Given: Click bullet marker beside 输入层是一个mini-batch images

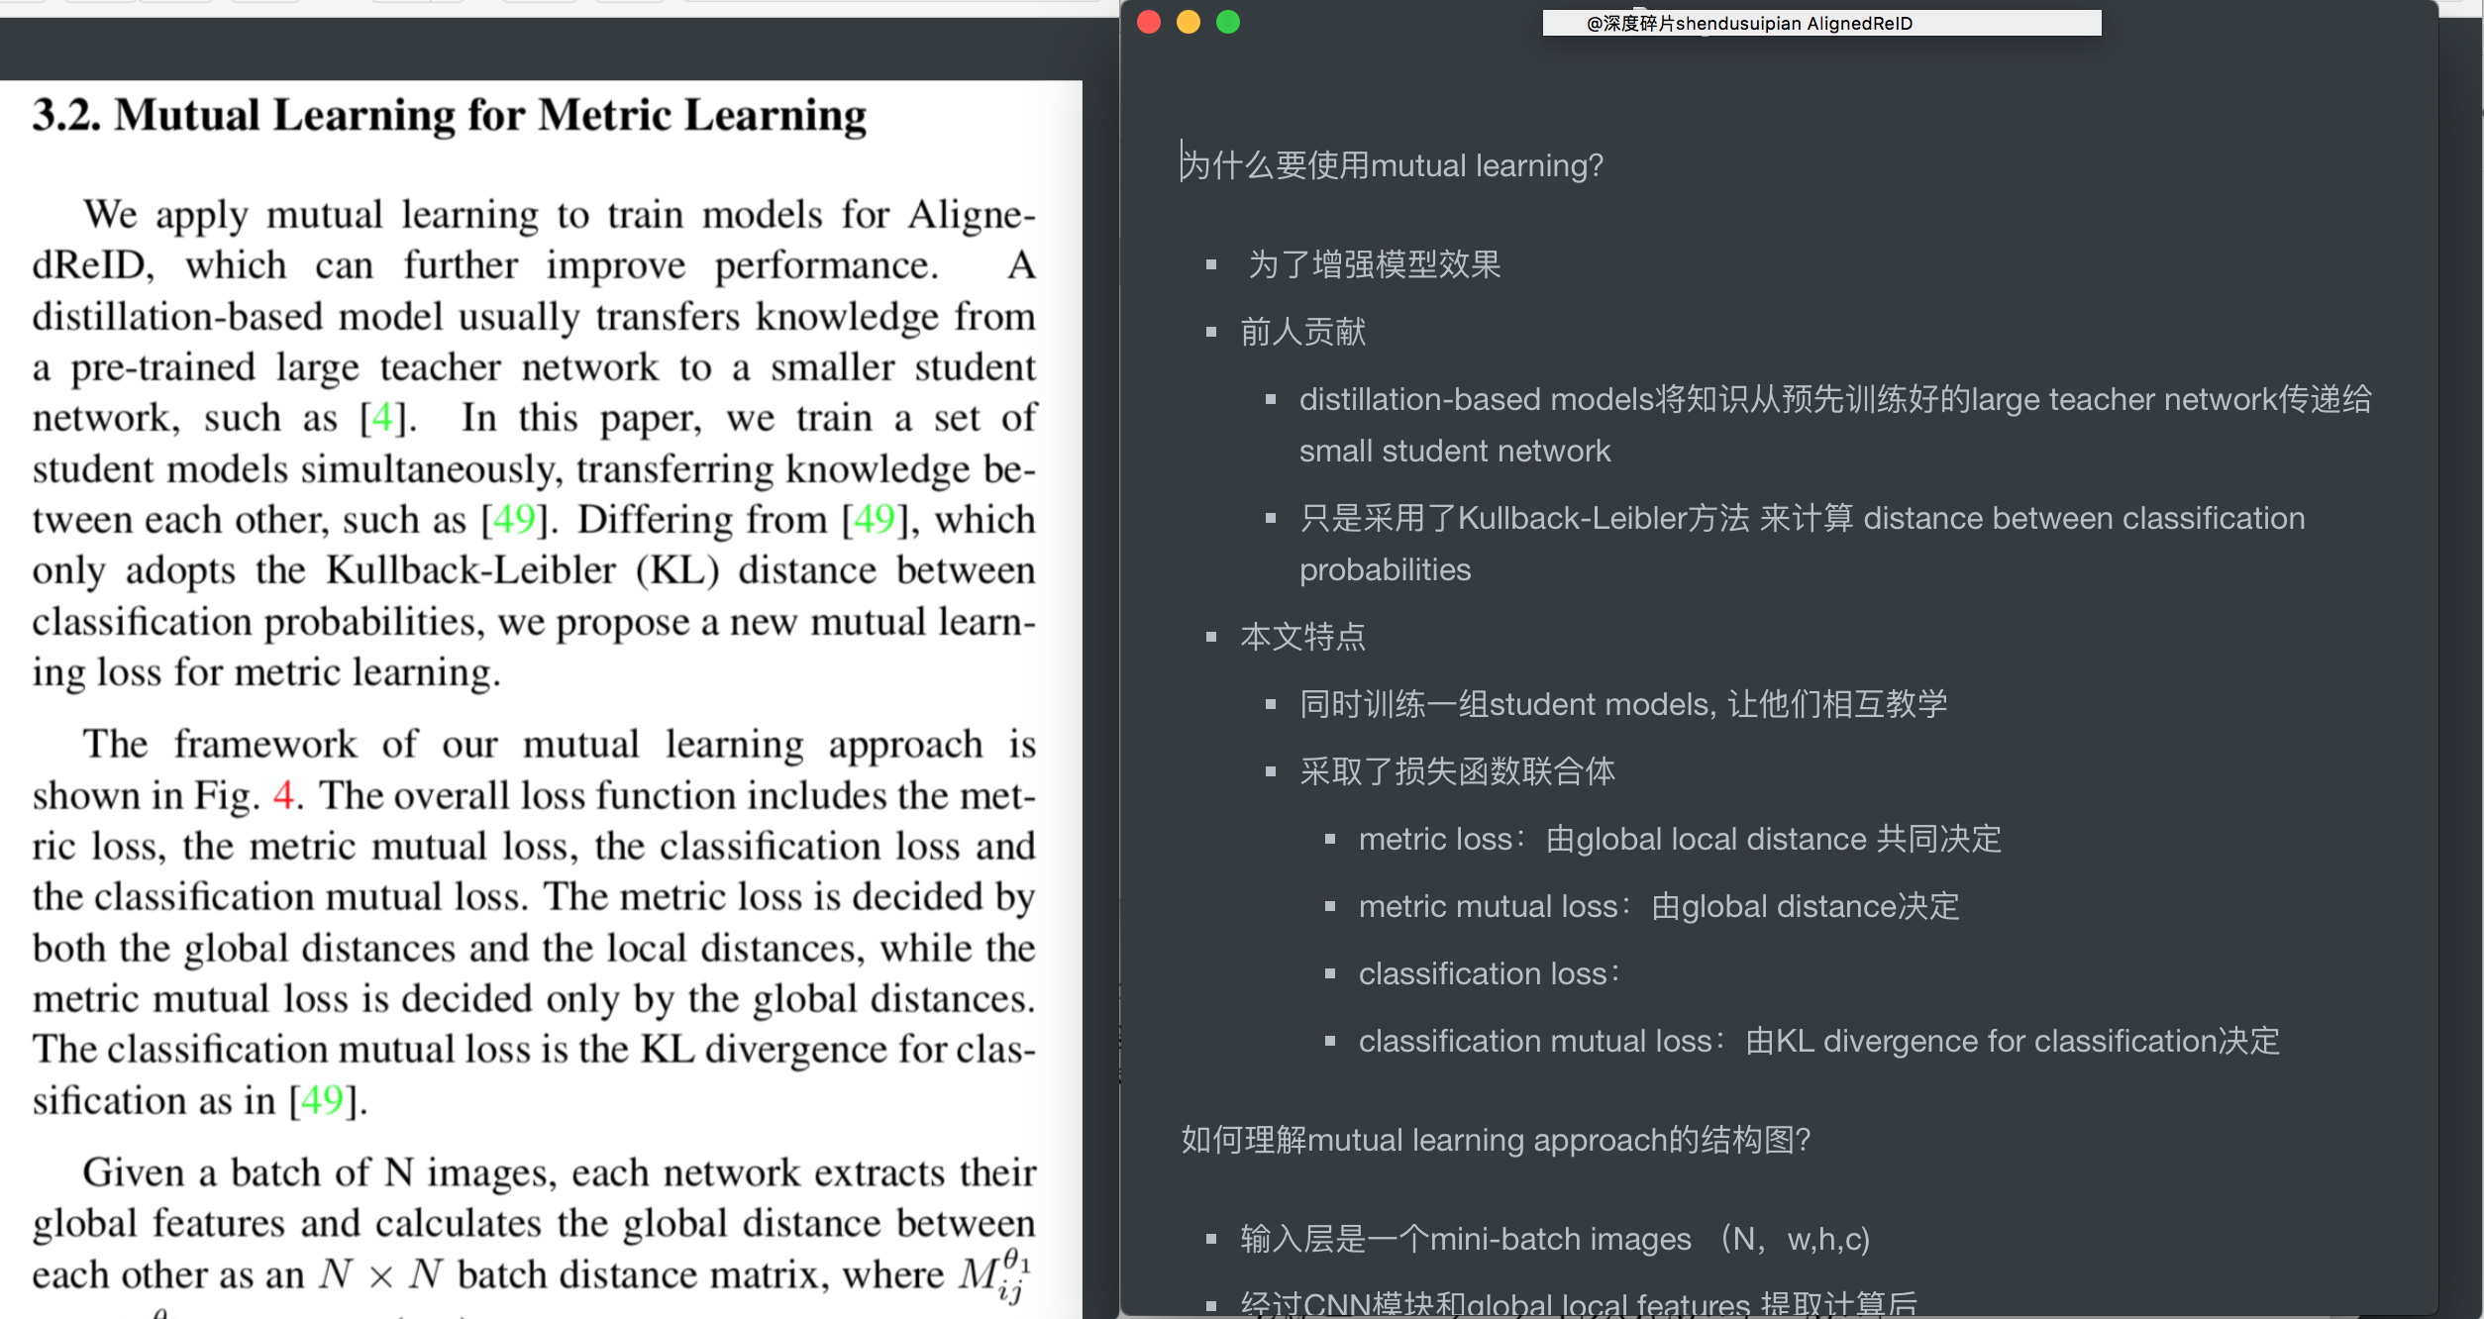Looking at the screenshot, I should 1210,1239.
